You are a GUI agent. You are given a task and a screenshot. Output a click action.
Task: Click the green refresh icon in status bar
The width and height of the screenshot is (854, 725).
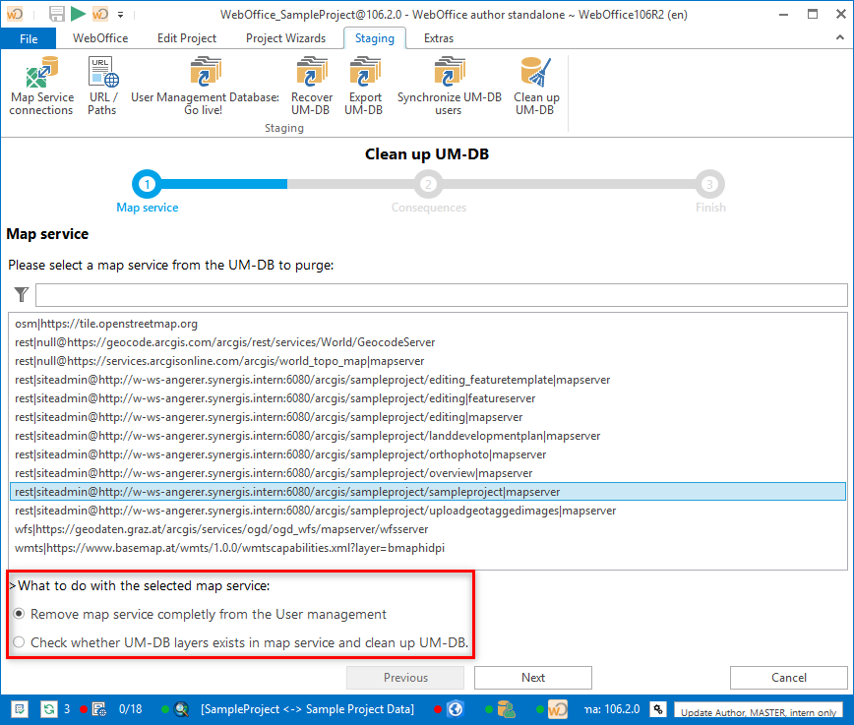pos(48,708)
